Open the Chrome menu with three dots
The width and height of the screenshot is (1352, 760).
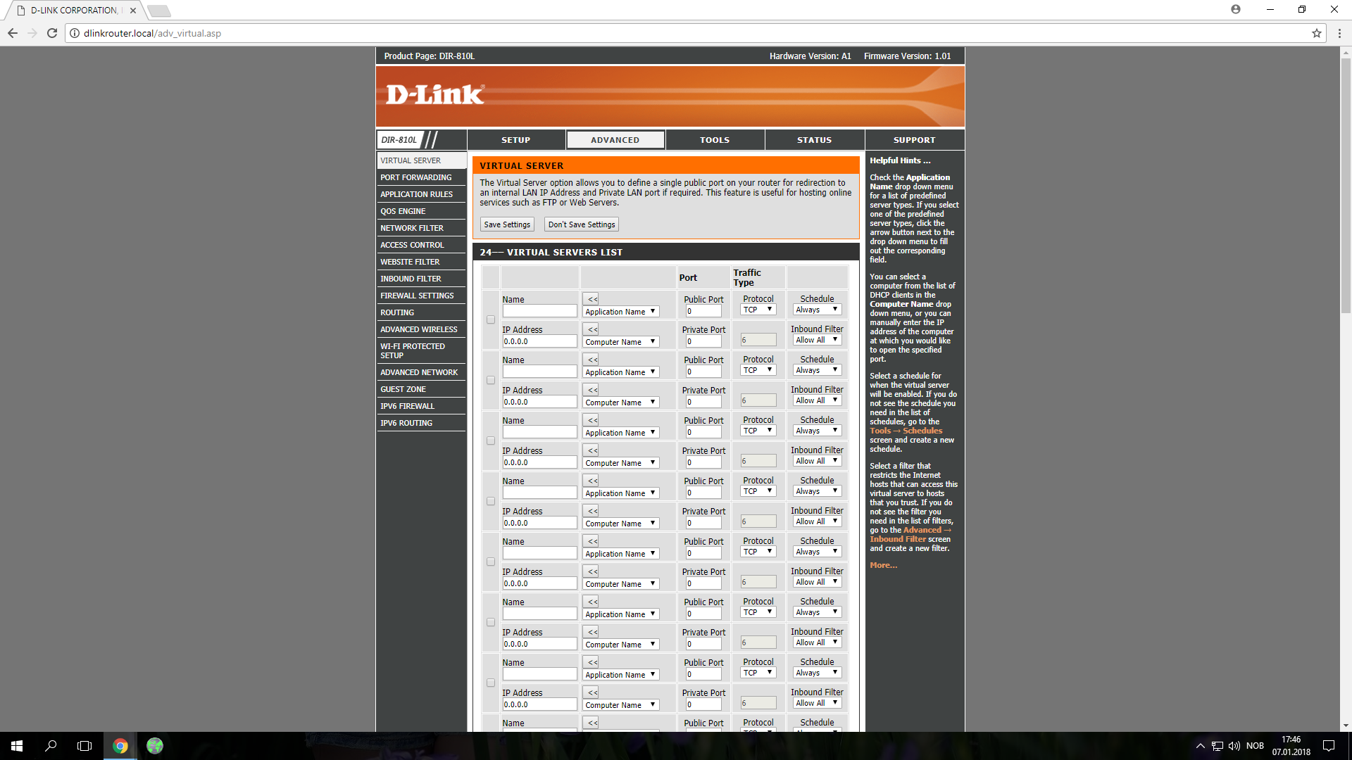(1339, 33)
